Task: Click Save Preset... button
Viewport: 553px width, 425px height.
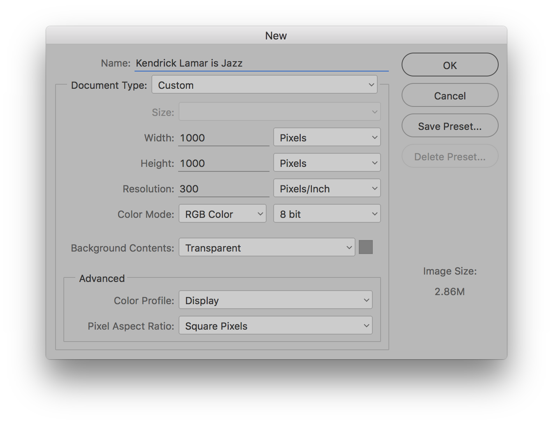Action: (450, 126)
